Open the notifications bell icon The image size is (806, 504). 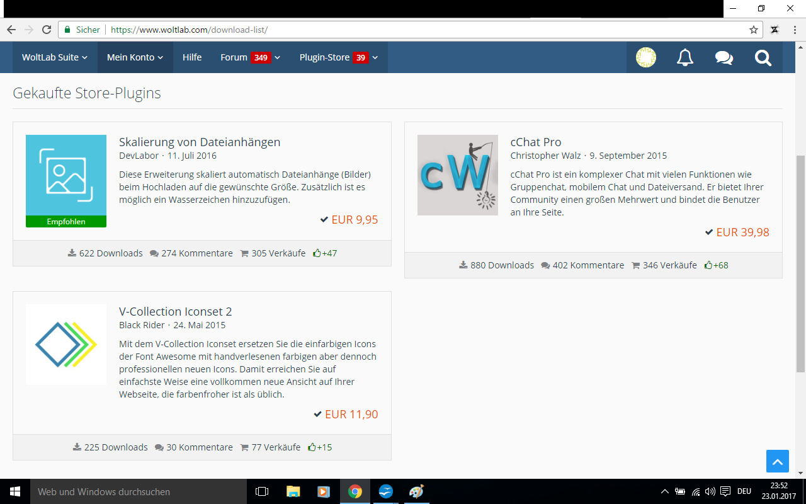coord(684,57)
